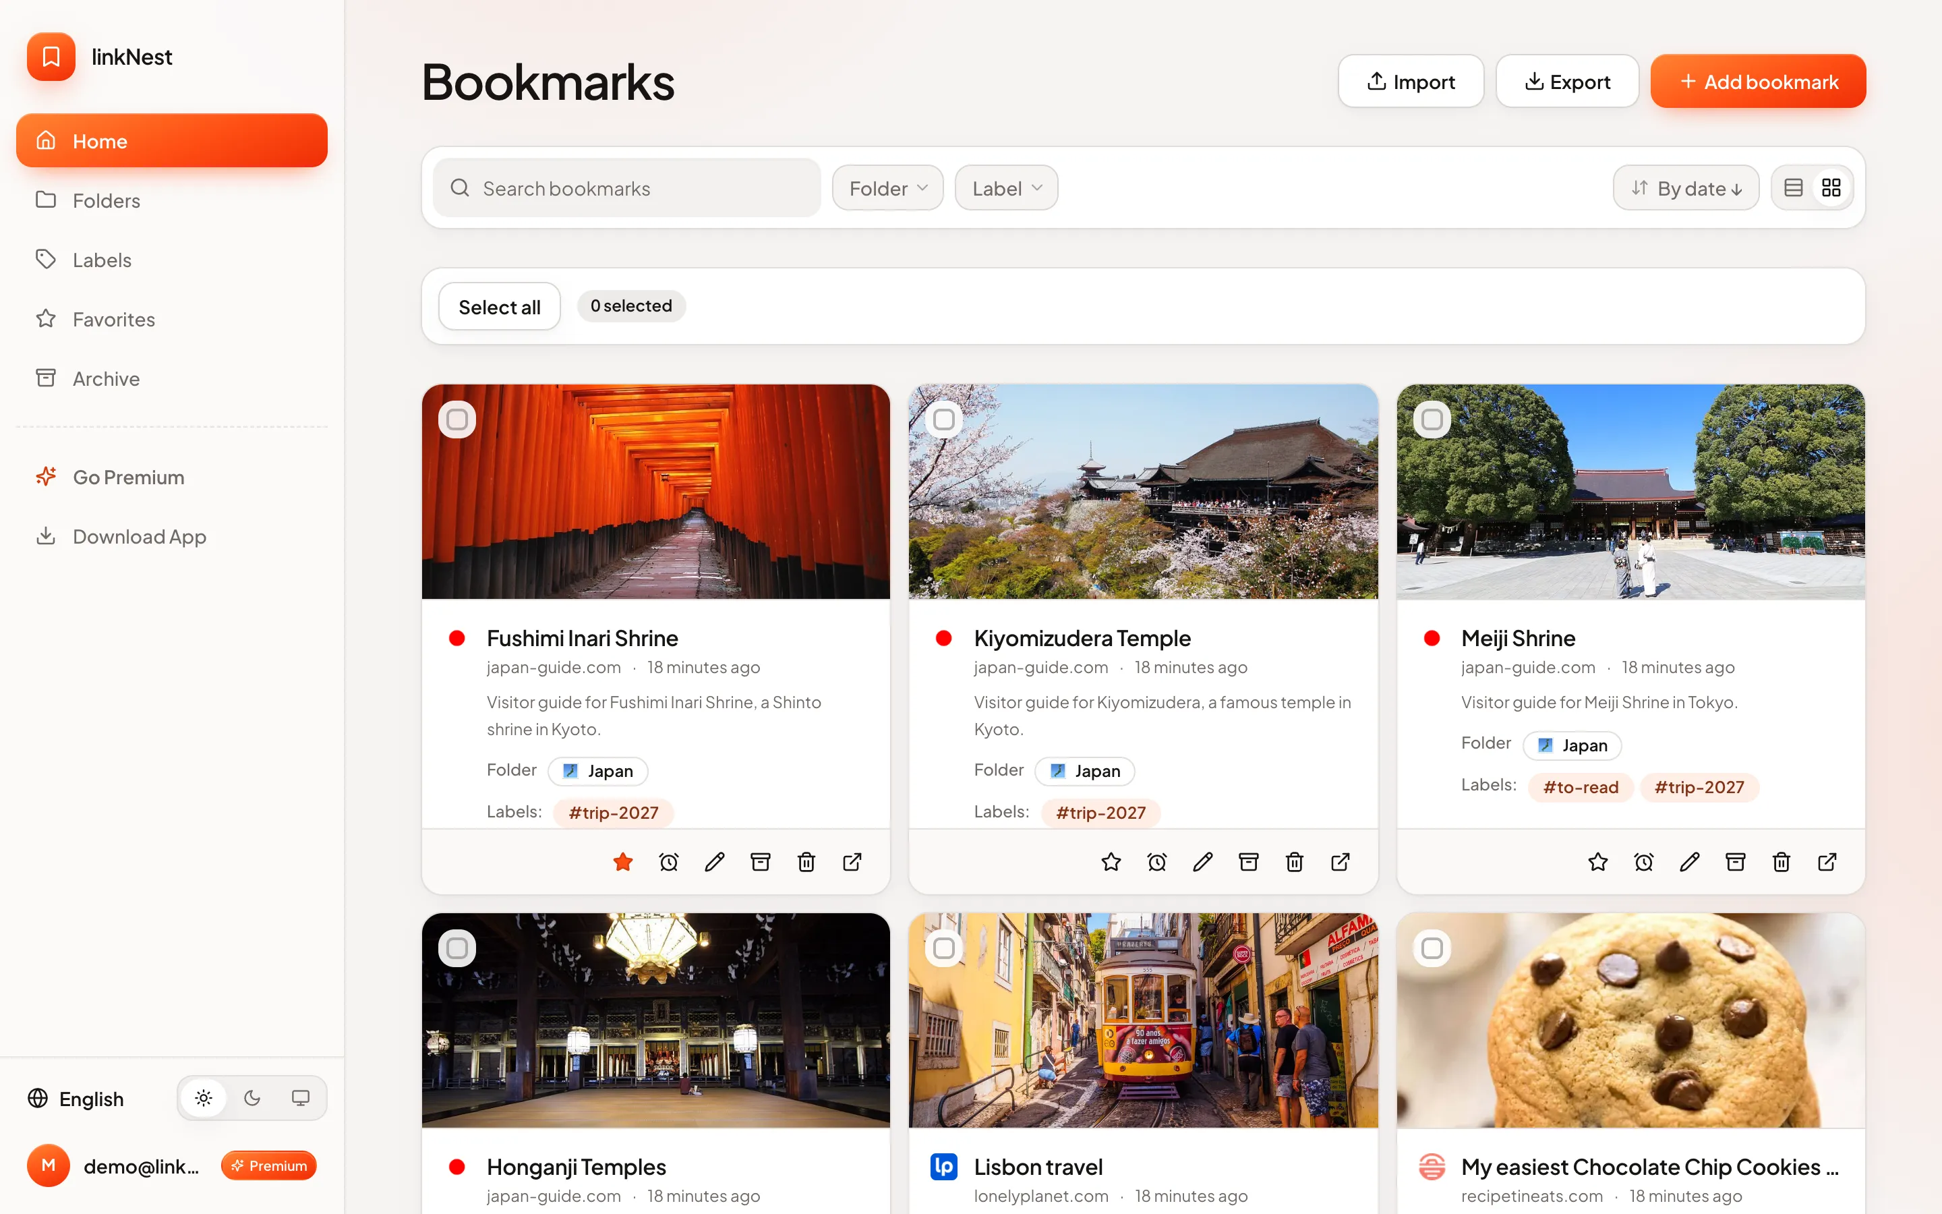Favorite the Kiyomizudera Temple bookmark
Image resolution: width=1942 pixels, height=1214 pixels.
(1111, 861)
